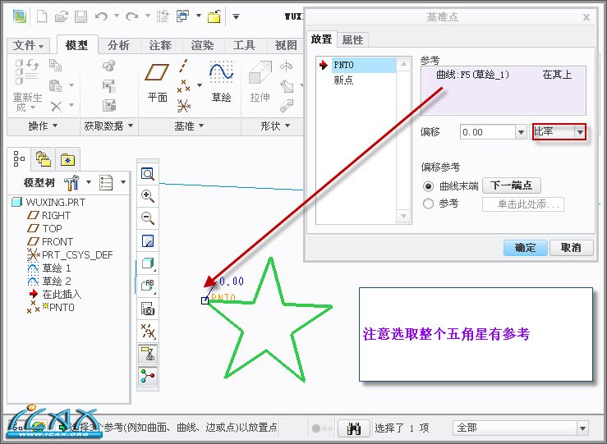Toggle the annotation display AB icon
This screenshot has width=607, height=444.
point(148,286)
